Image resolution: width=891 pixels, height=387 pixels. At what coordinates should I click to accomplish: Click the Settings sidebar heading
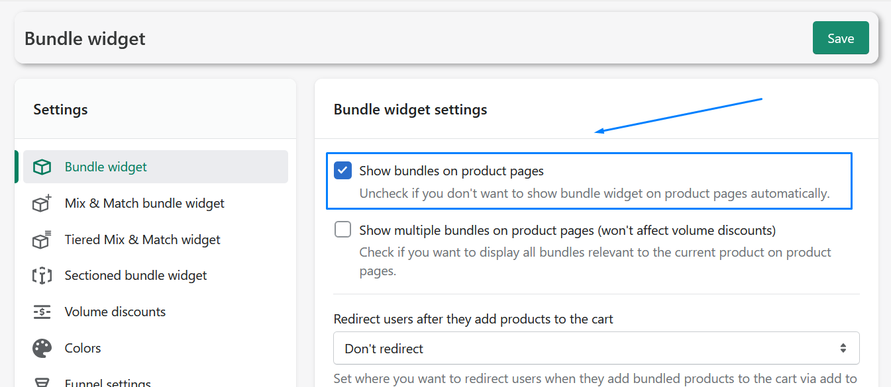pyautogui.click(x=60, y=109)
